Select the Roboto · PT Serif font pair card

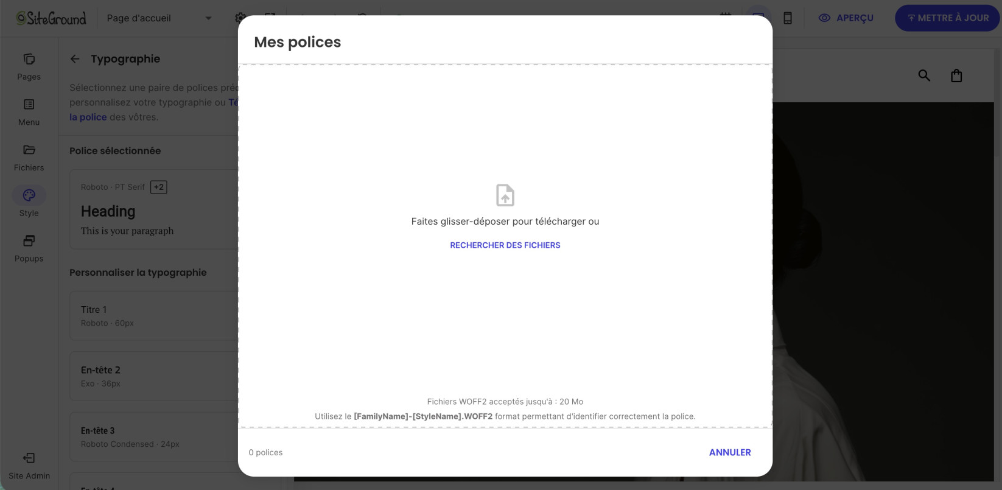(154, 209)
